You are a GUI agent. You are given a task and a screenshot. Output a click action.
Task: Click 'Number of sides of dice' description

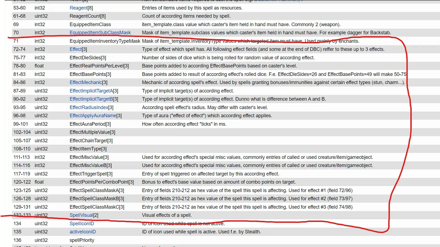228,58
